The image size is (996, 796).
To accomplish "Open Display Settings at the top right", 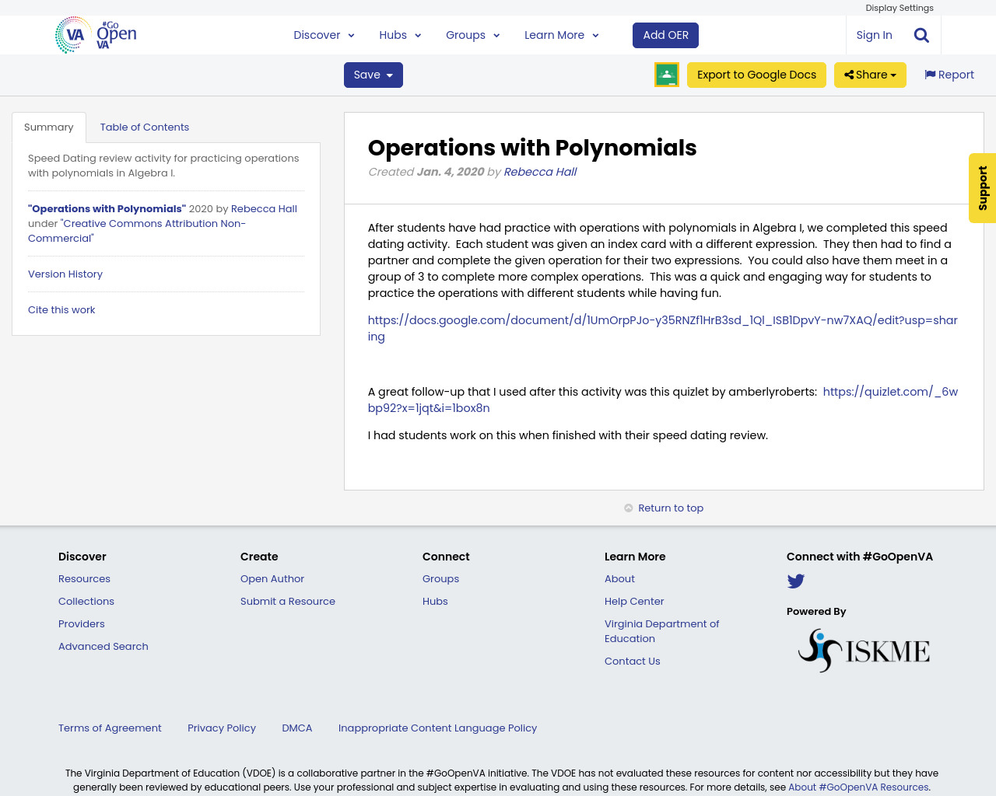I will tap(900, 7).
